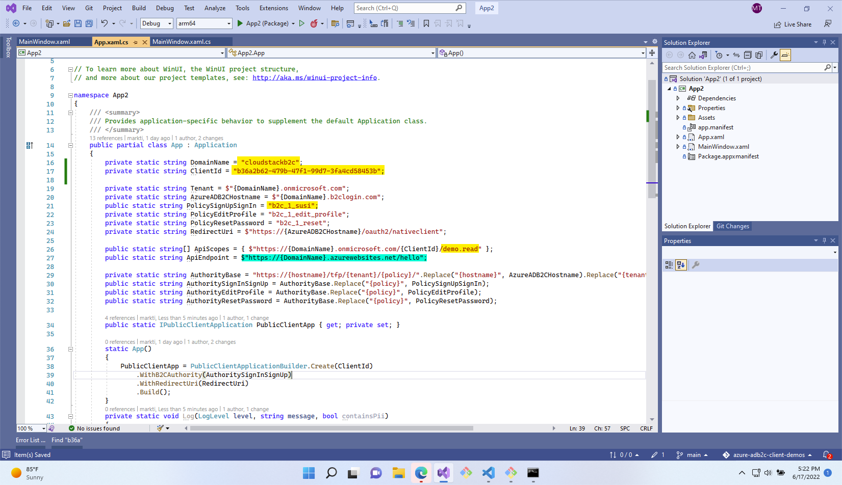The height and width of the screenshot is (485, 842).
Task: Open the notifications bell in status bar
Action: point(827,455)
